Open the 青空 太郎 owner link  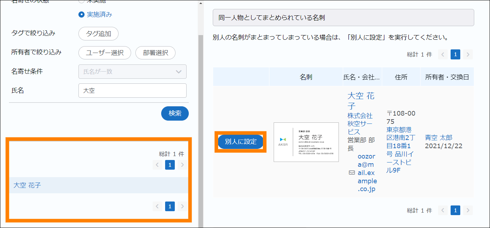(x=438, y=137)
